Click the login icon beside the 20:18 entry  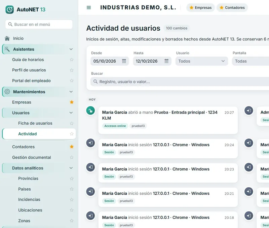coord(90,216)
